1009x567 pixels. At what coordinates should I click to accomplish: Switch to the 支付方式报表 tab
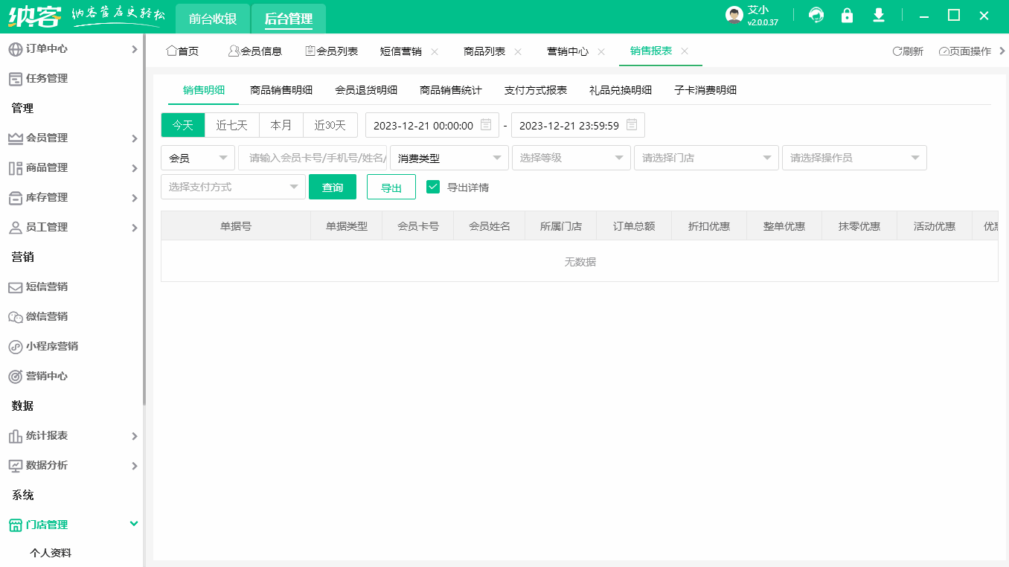tap(535, 90)
